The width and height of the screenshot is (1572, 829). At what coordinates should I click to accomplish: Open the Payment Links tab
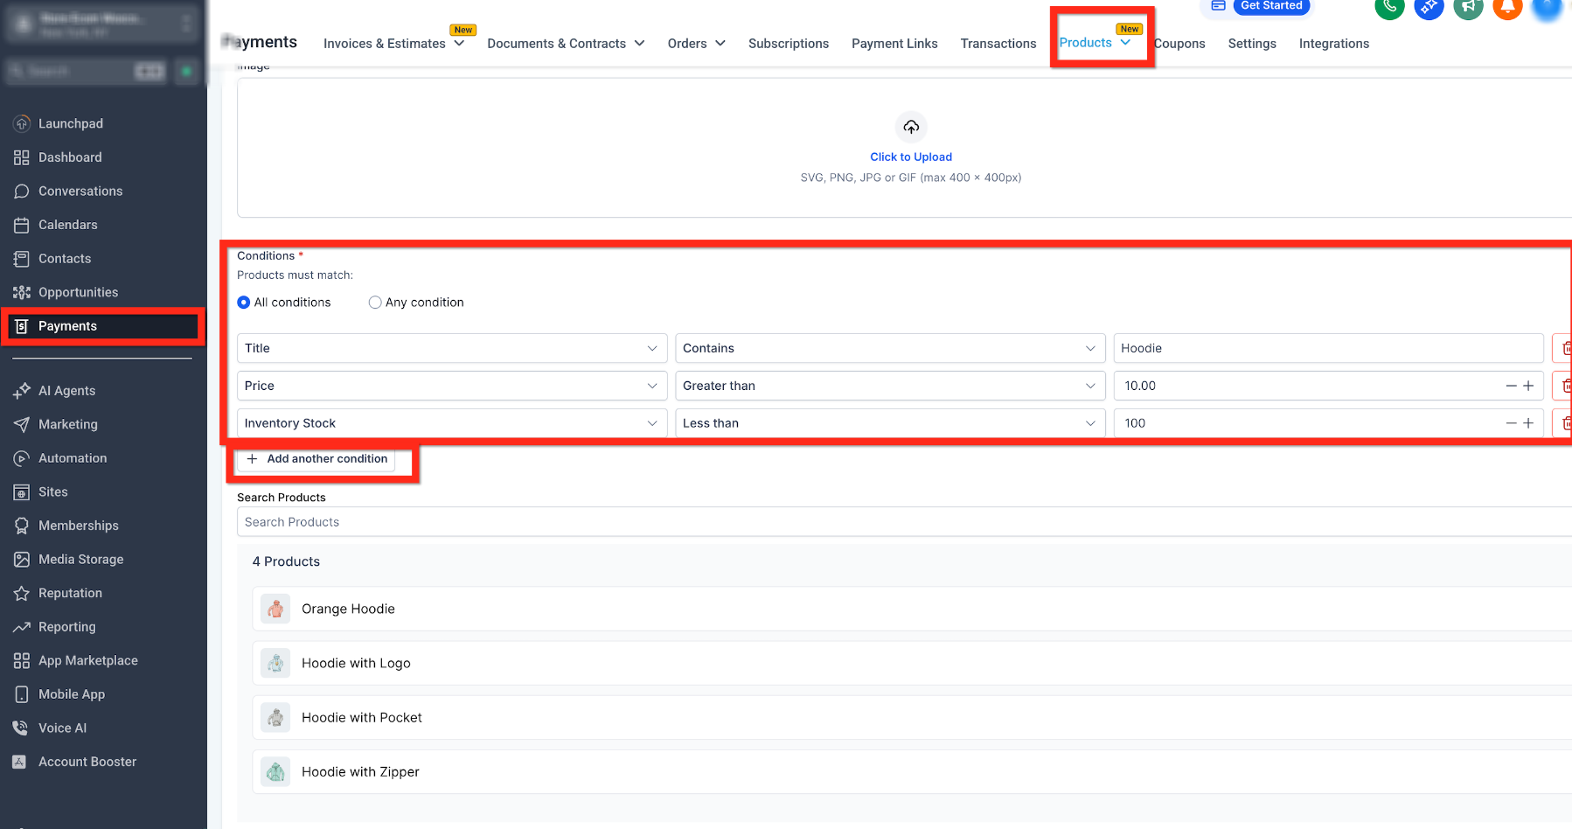click(x=894, y=44)
